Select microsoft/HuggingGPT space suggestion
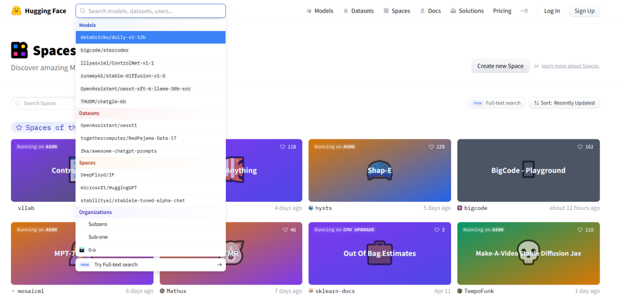The height and width of the screenshot is (308, 619). click(150, 188)
